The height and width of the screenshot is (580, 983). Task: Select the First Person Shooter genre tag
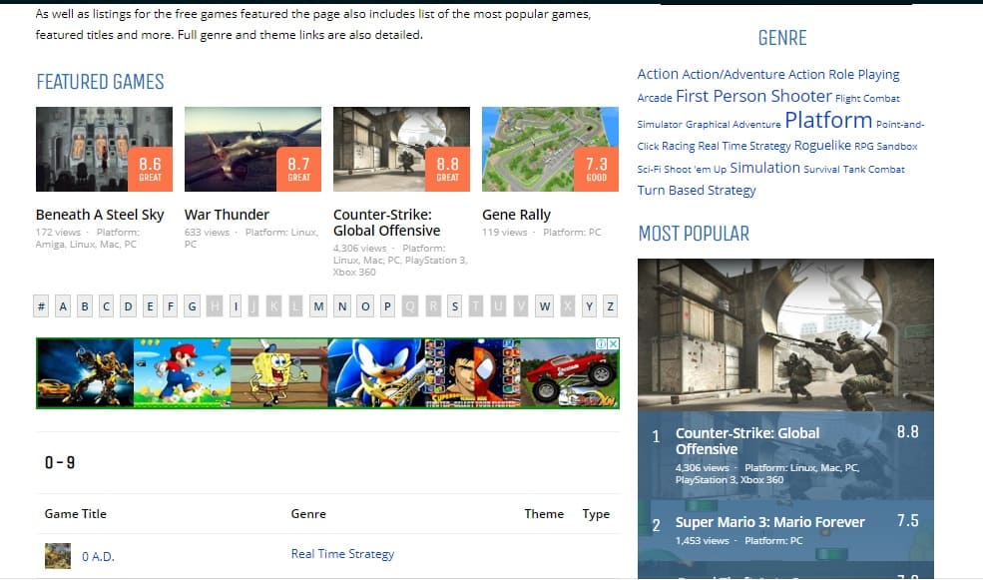point(753,96)
